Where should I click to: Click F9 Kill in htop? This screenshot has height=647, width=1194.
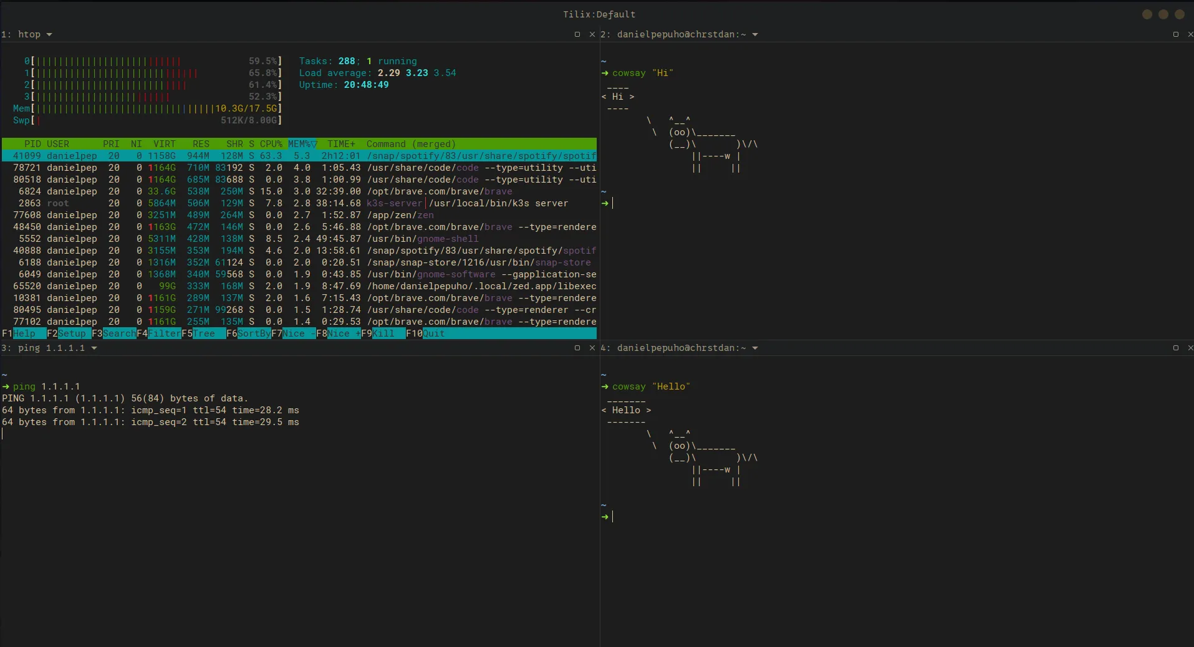[x=383, y=333]
